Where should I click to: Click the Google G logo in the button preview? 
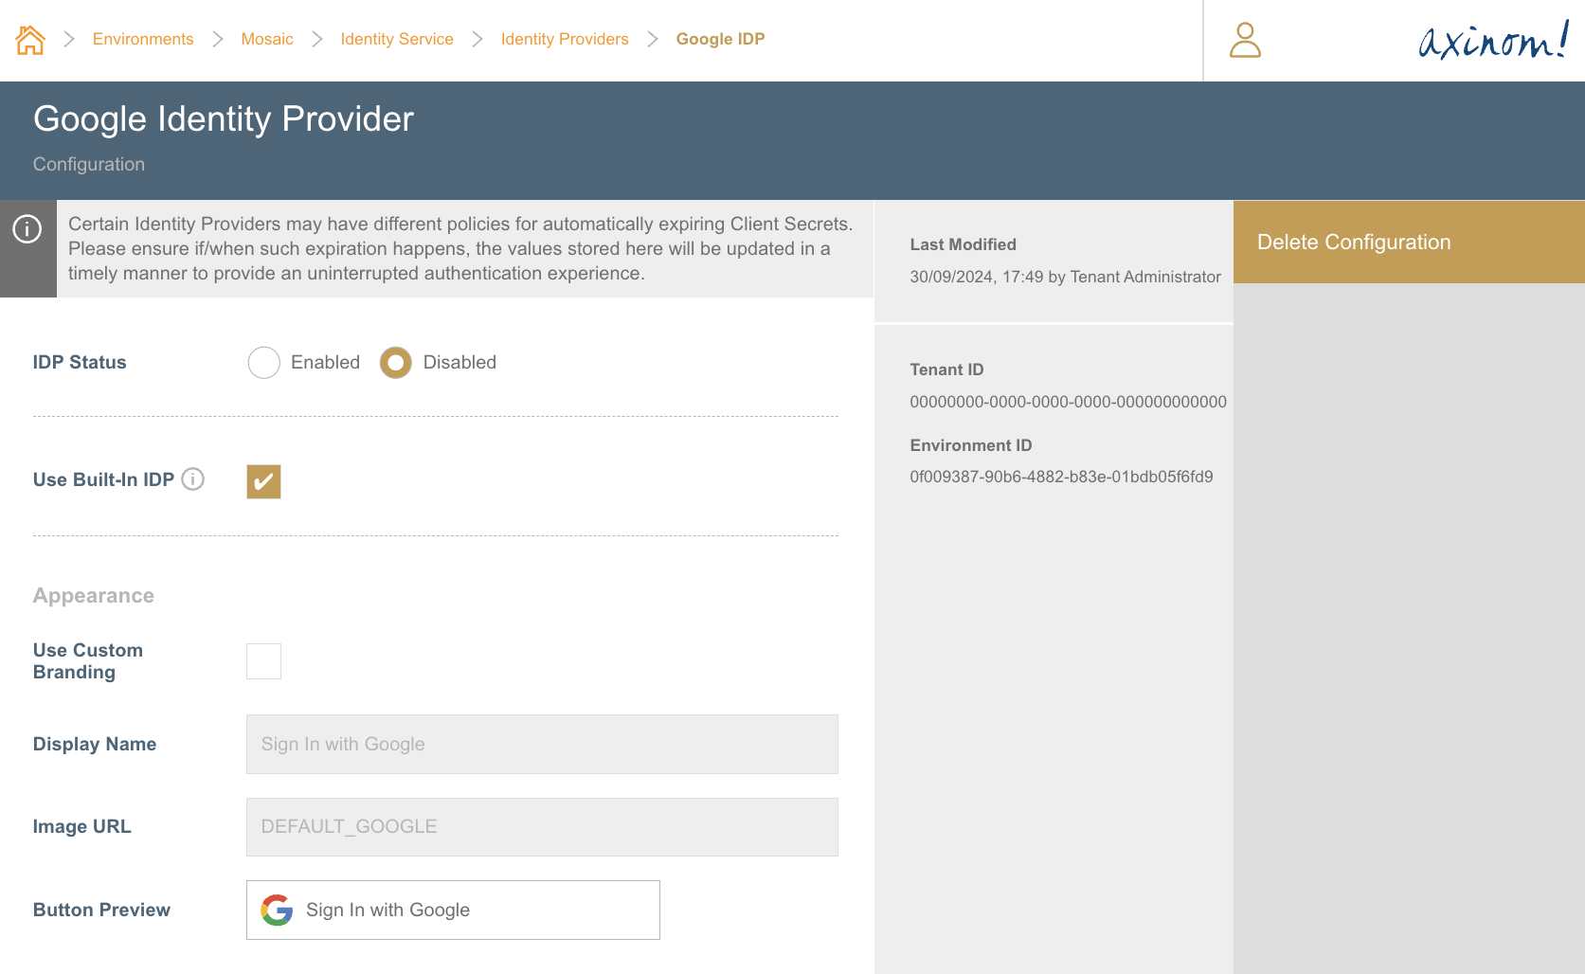click(276, 910)
